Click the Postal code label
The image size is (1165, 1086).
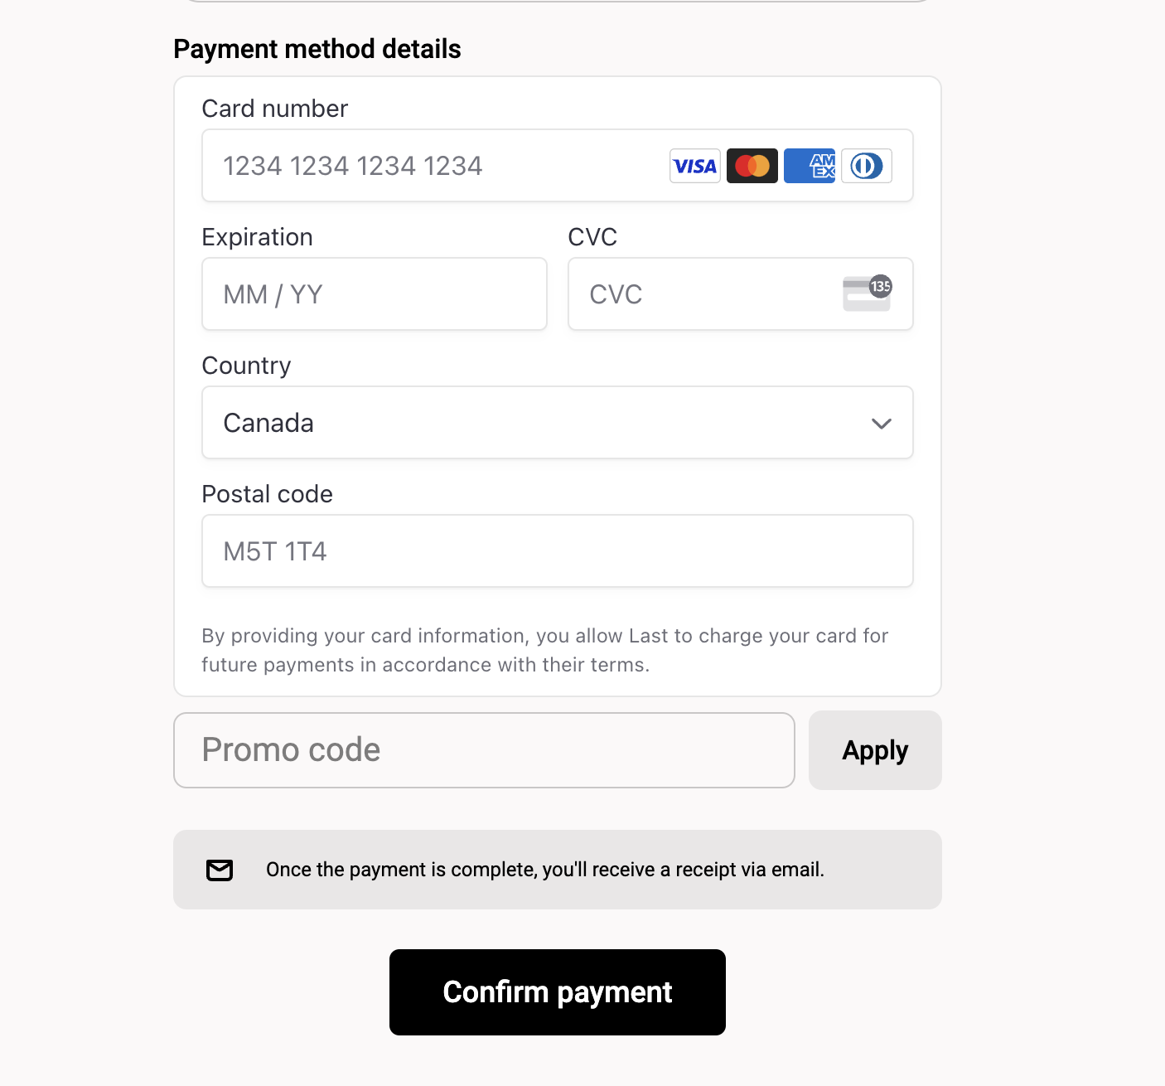pyautogui.click(x=268, y=494)
